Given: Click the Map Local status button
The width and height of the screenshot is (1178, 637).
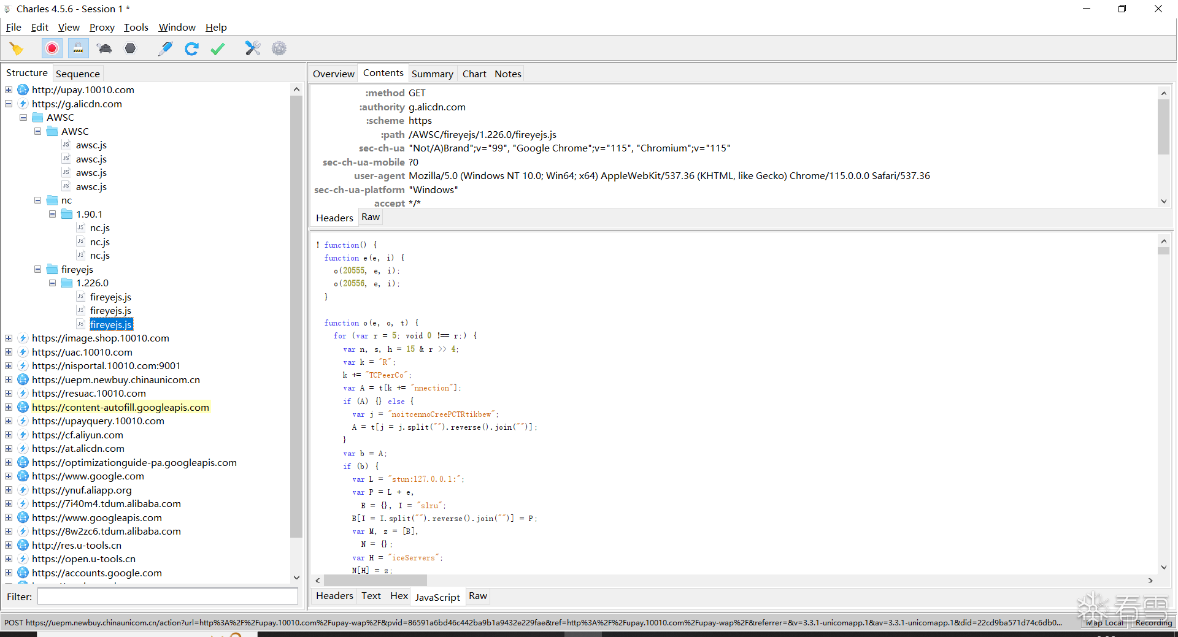Looking at the screenshot, I should 1106,622.
